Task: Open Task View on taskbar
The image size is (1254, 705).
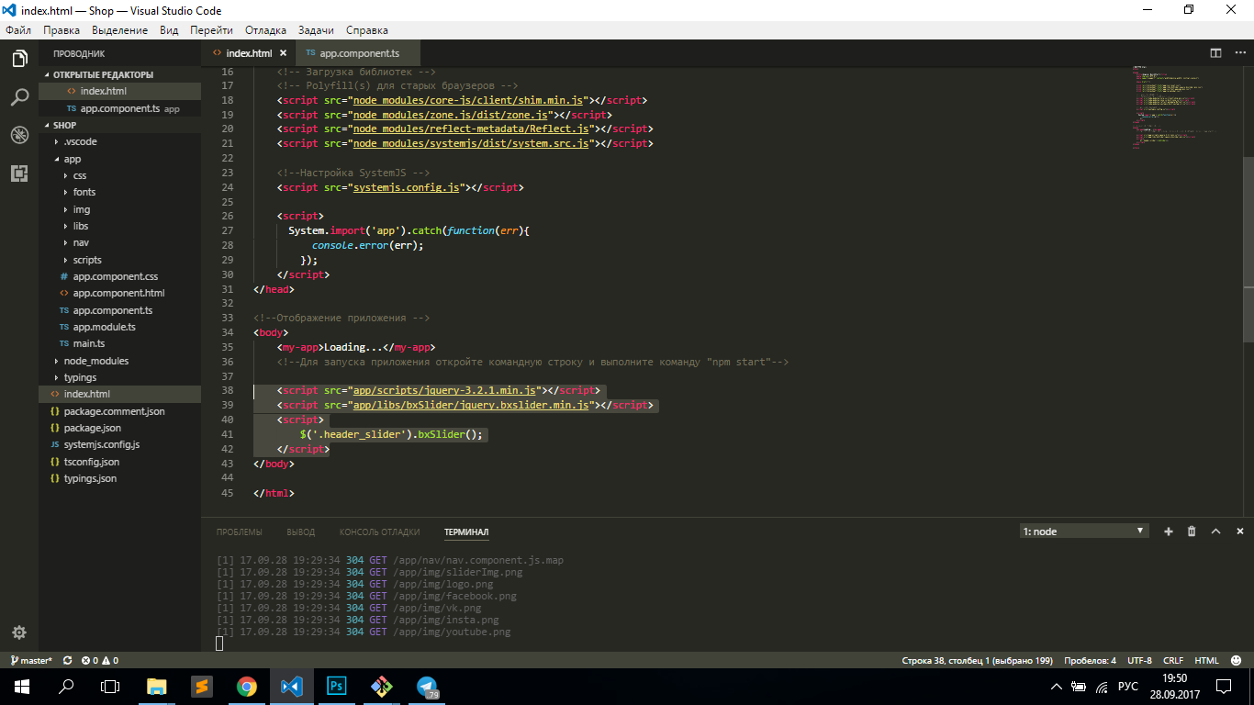Action: [x=110, y=686]
